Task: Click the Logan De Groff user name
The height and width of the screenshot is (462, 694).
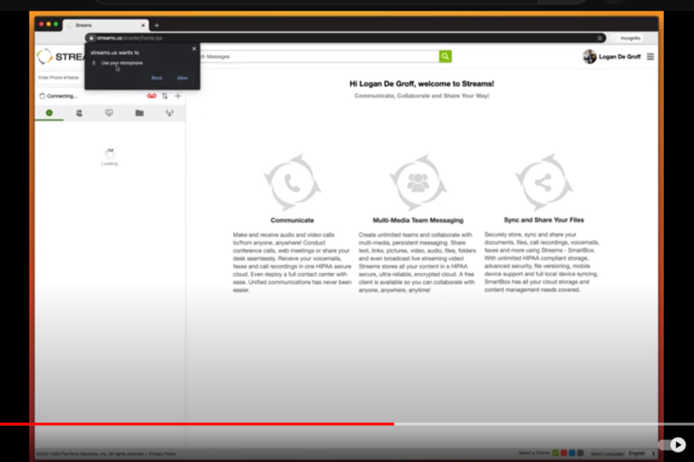Action: click(x=619, y=56)
